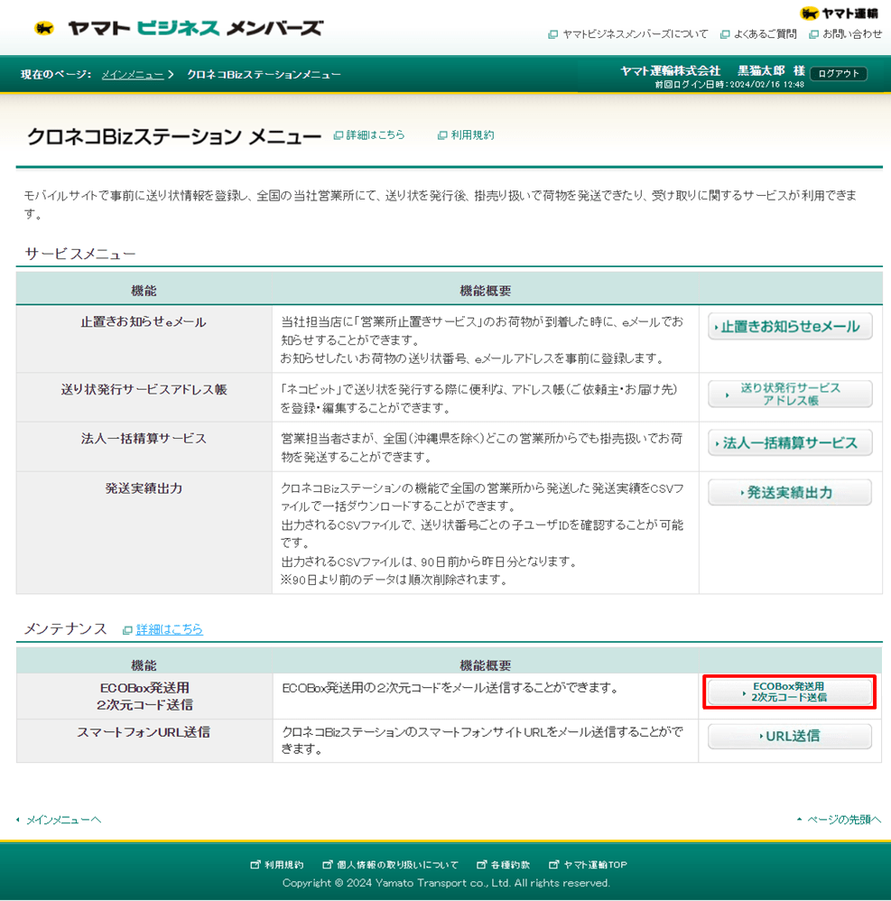Open ヤマトビジネスメンバーズについて link
891x901 pixels.
coord(635,34)
